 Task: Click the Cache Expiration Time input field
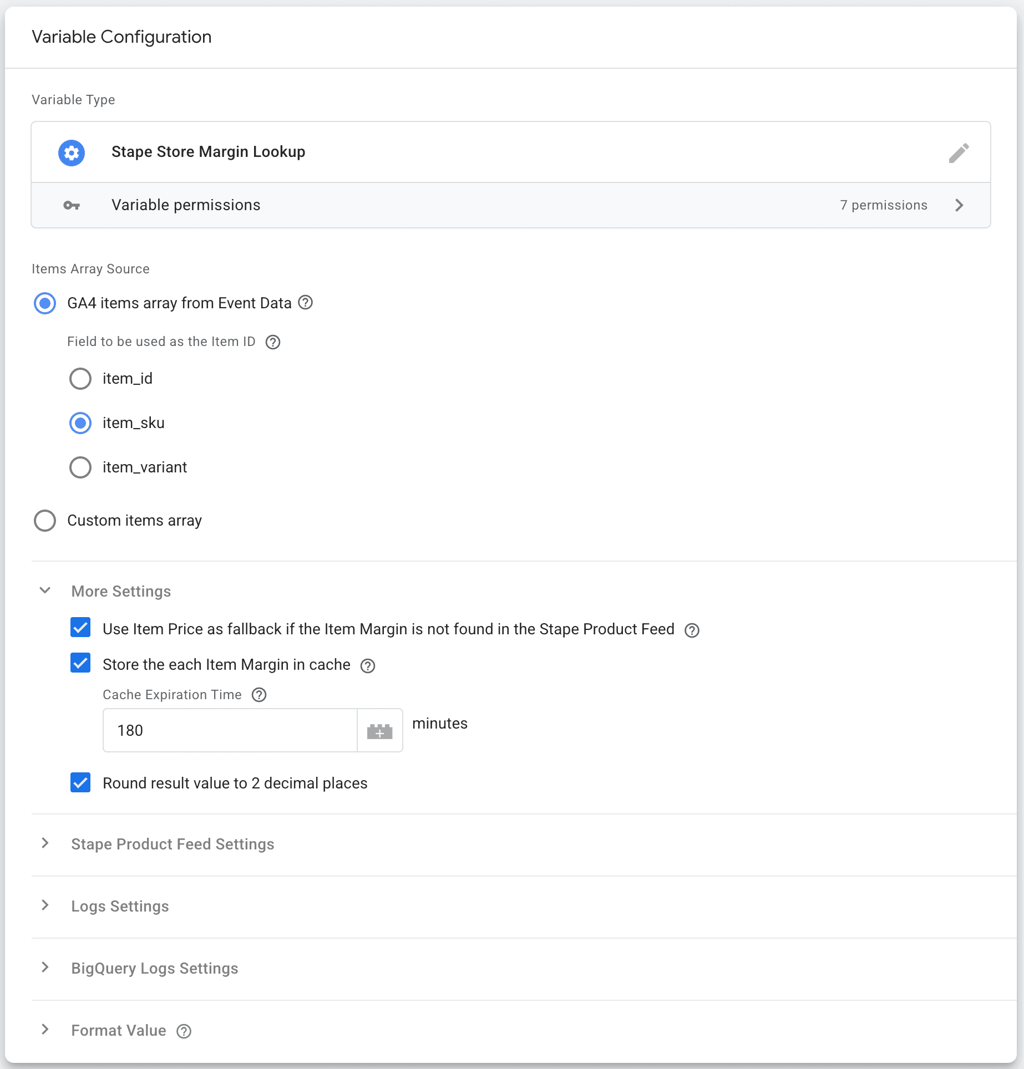tap(230, 731)
